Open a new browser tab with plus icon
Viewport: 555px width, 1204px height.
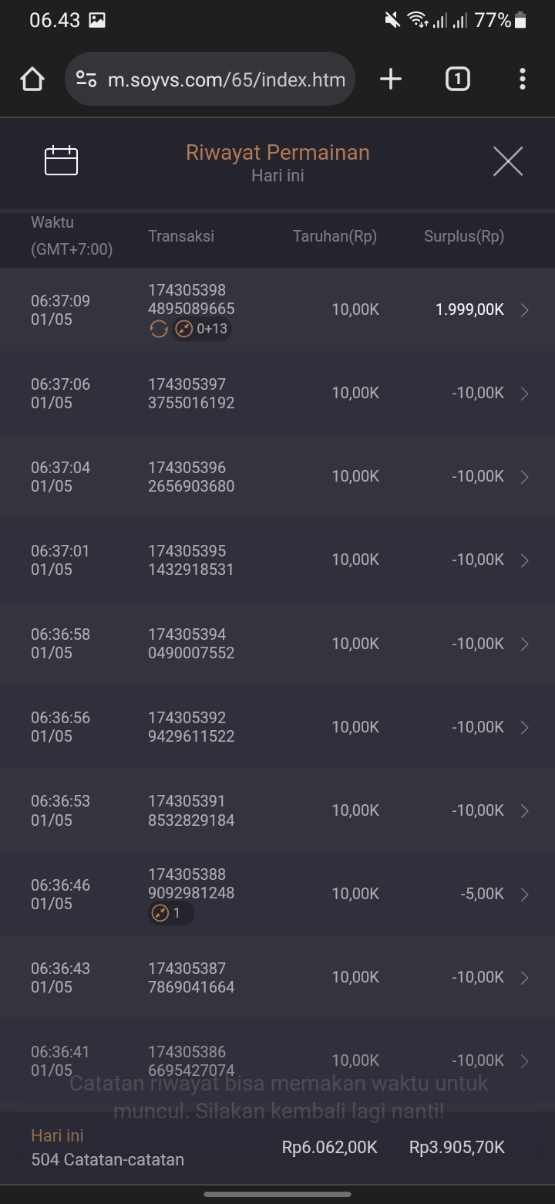[x=391, y=79]
